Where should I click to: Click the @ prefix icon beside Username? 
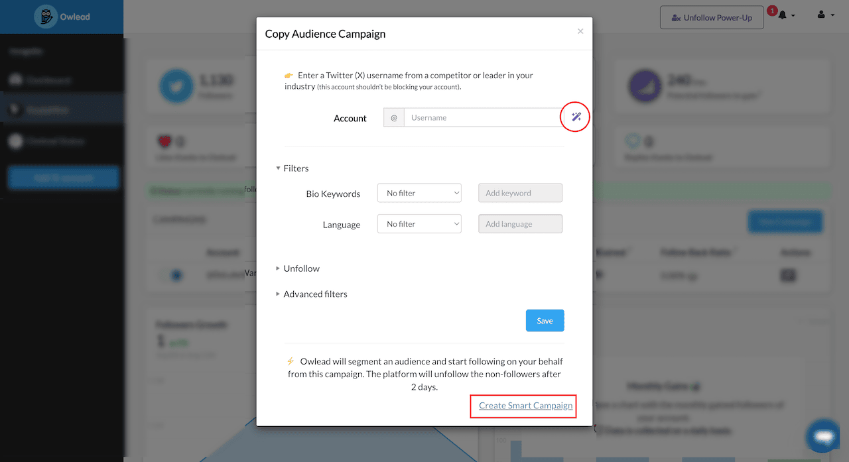(x=394, y=117)
